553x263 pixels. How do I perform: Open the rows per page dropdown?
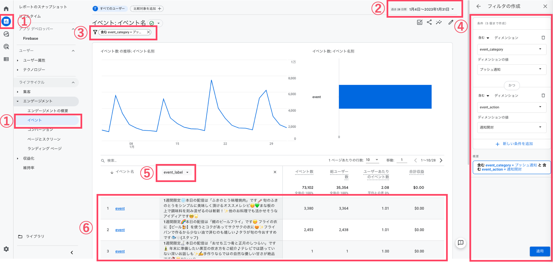pyautogui.click(x=372, y=160)
